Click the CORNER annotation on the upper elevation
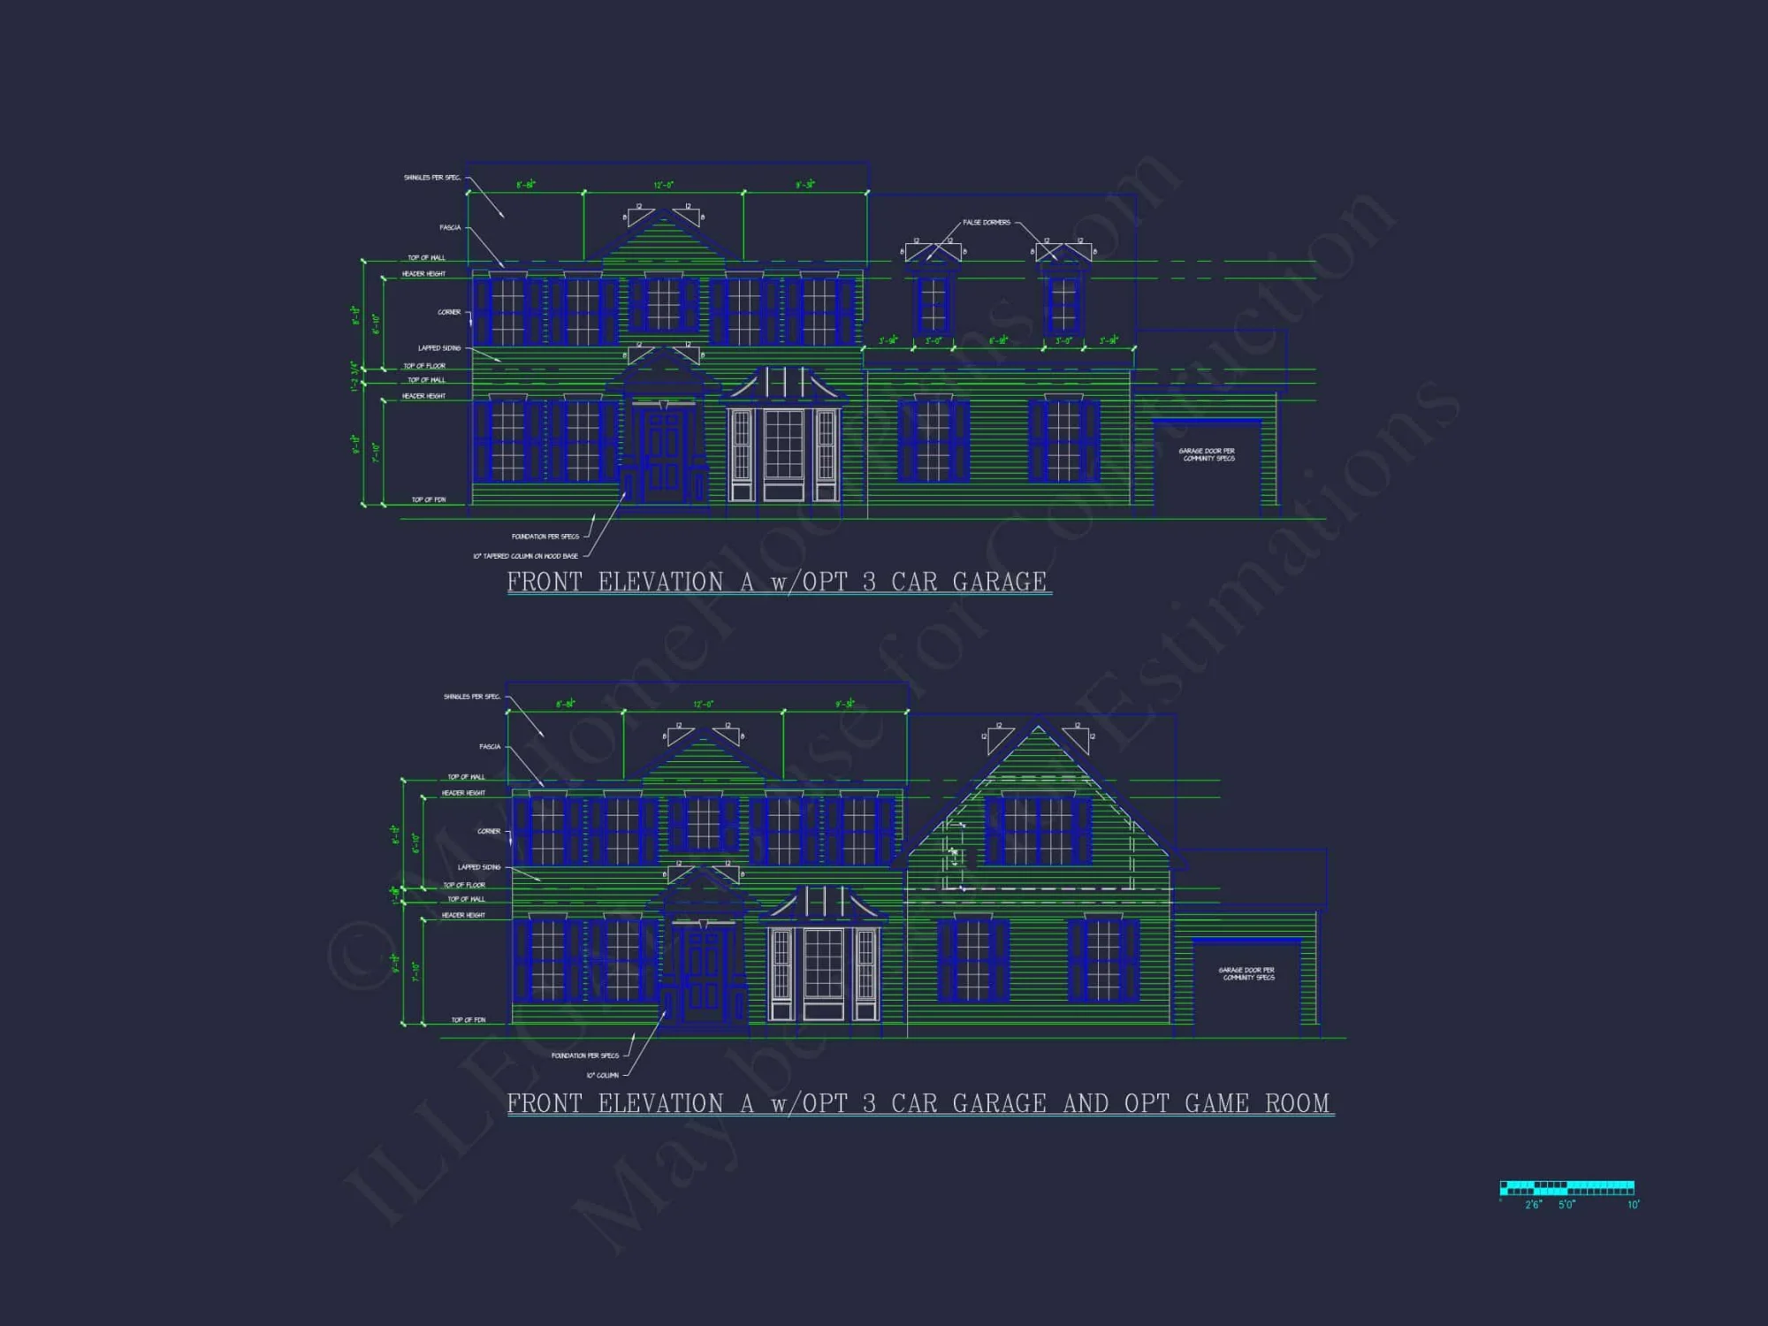Screen dimensions: 1768x1326 [450, 311]
